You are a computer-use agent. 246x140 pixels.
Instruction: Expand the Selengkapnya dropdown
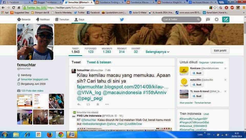pyautogui.click(x=157, y=52)
